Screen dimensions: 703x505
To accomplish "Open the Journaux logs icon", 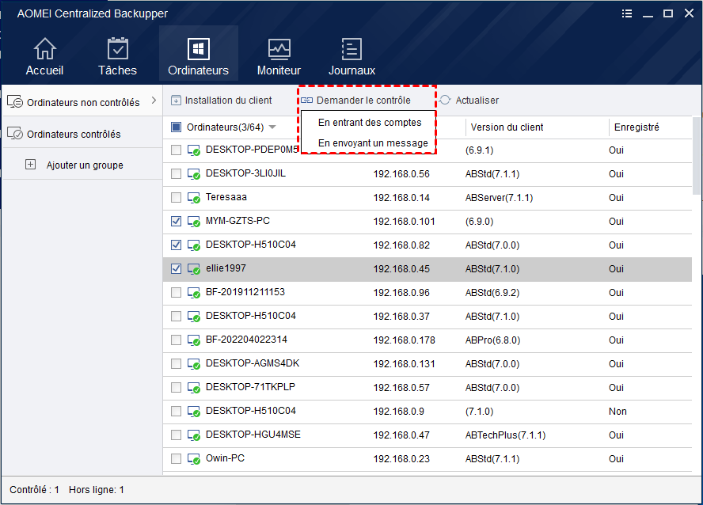I will (x=351, y=48).
